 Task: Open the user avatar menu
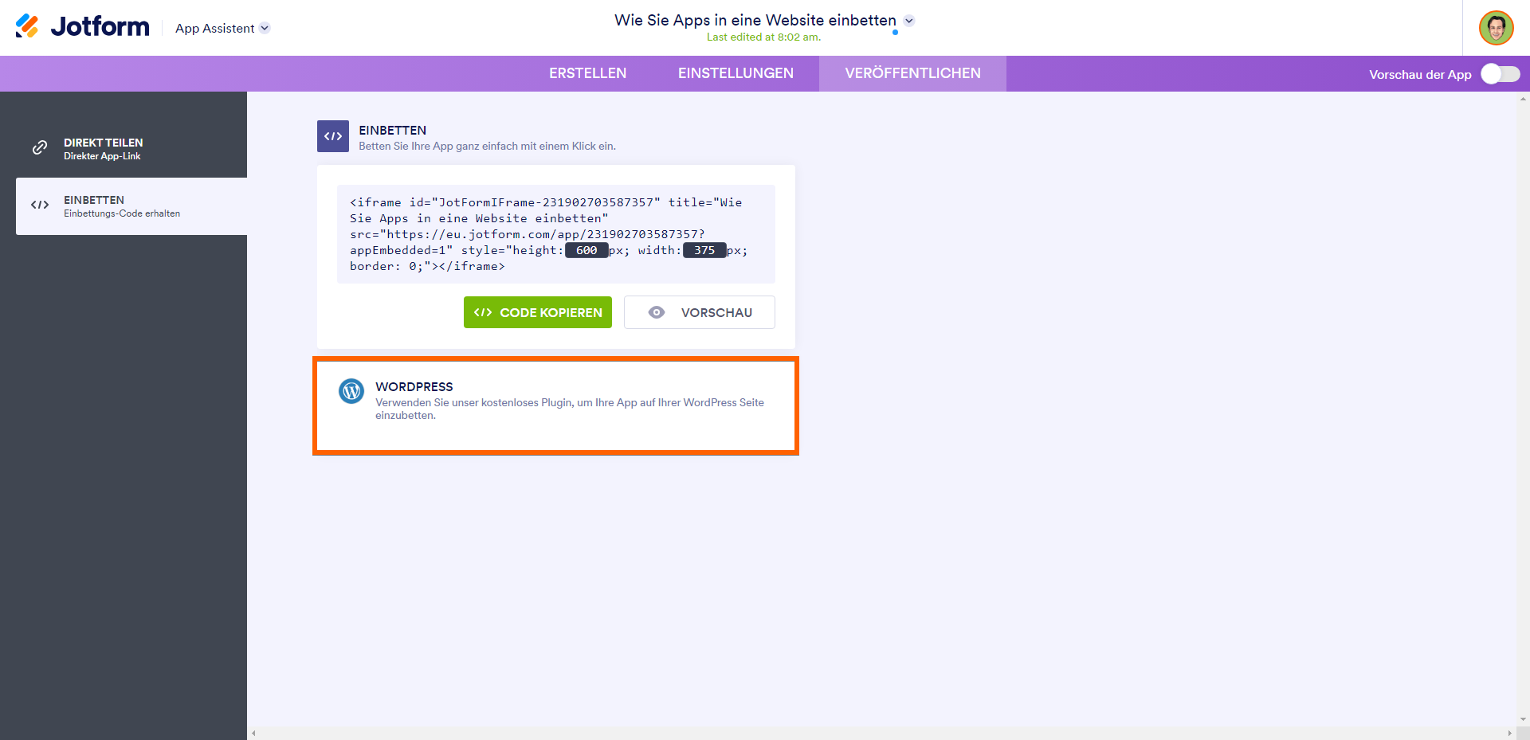[x=1496, y=28]
